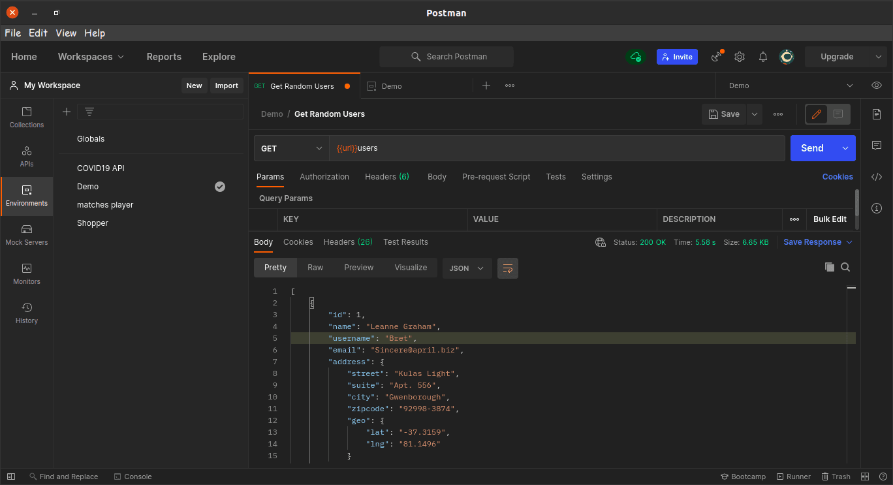The width and height of the screenshot is (893, 485).
Task: Open the Runner from status bar
Action: pos(793,477)
